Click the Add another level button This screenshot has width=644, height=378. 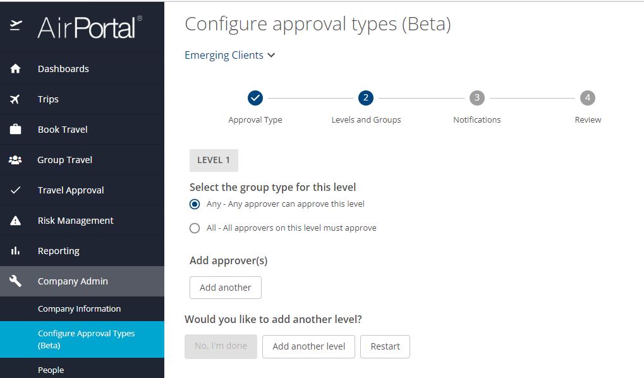(308, 346)
